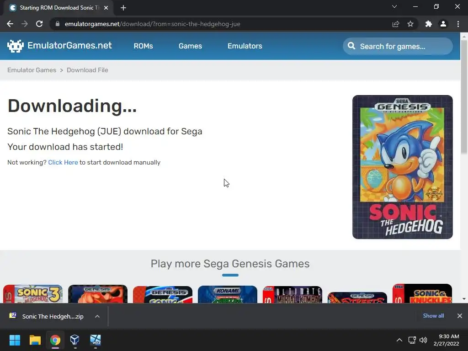The height and width of the screenshot is (351, 468).
Task: Go back with the browser back arrow
Action: pyautogui.click(x=10, y=24)
